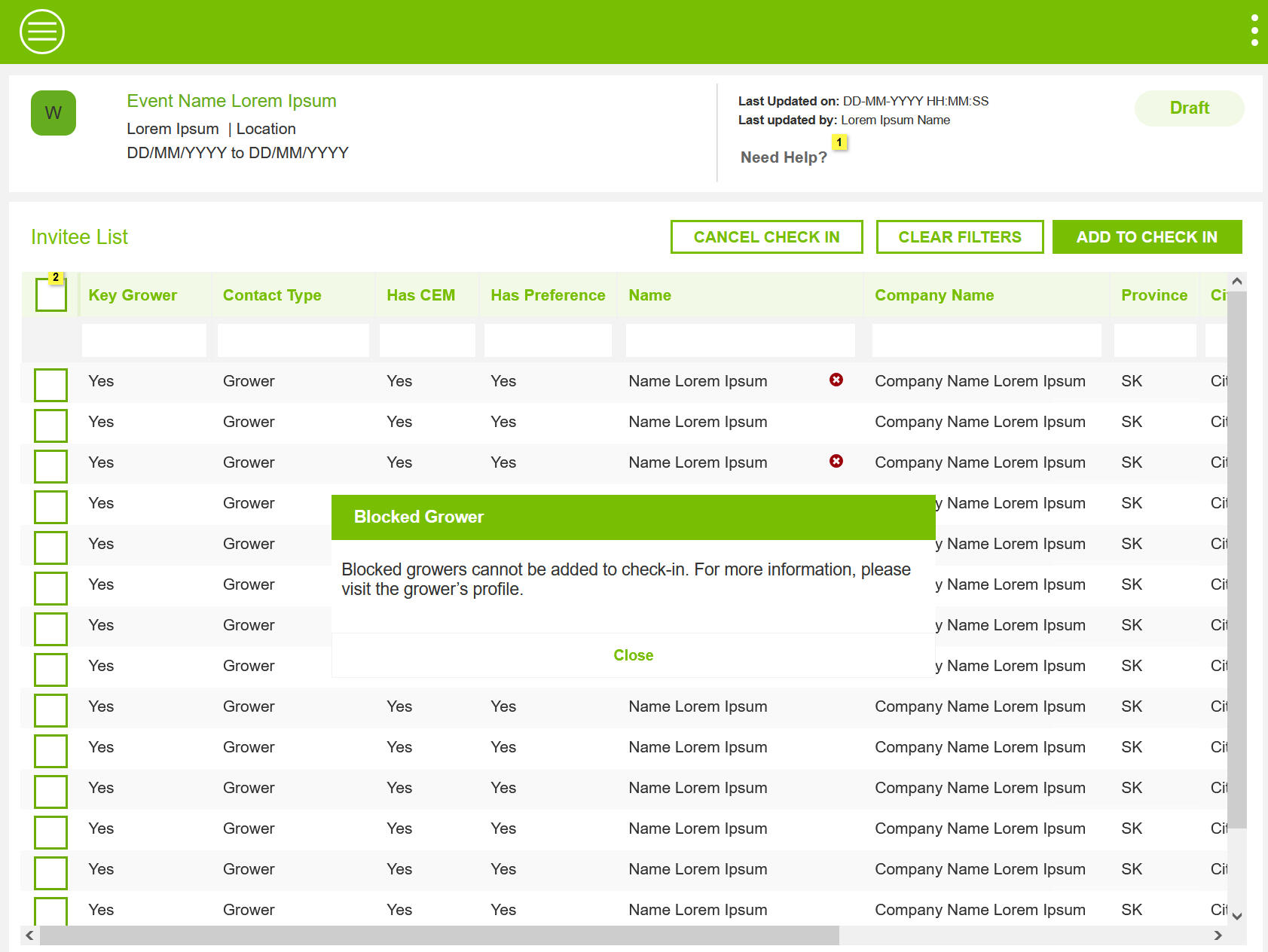This screenshot has width=1268, height=952.
Task: Check the first invitee row checkbox
Action: (51, 385)
